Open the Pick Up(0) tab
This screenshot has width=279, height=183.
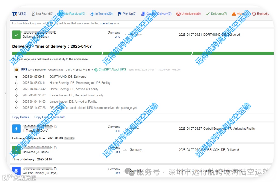tap(127, 14)
